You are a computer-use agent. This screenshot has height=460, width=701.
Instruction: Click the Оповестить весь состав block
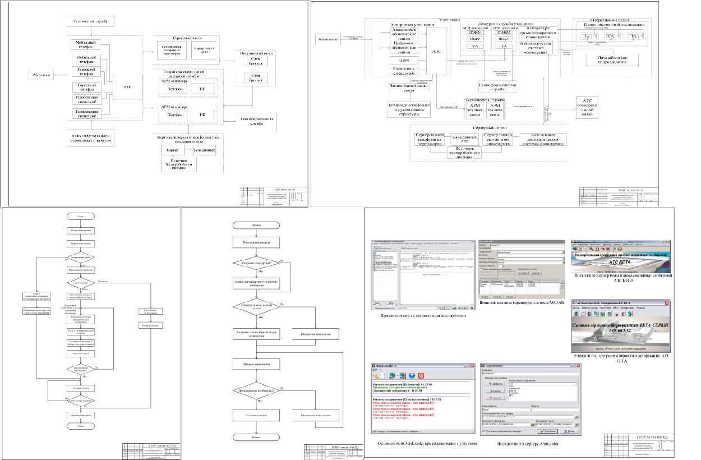(x=316, y=334)
